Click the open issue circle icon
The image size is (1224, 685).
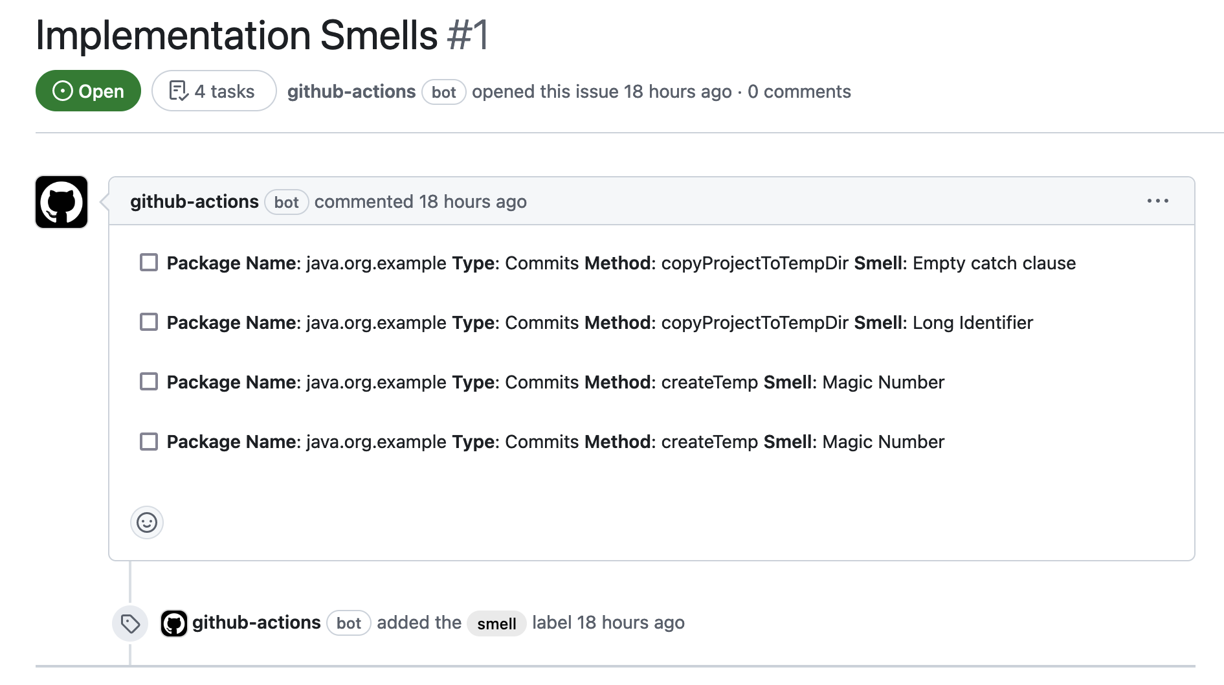pos(62,91)
